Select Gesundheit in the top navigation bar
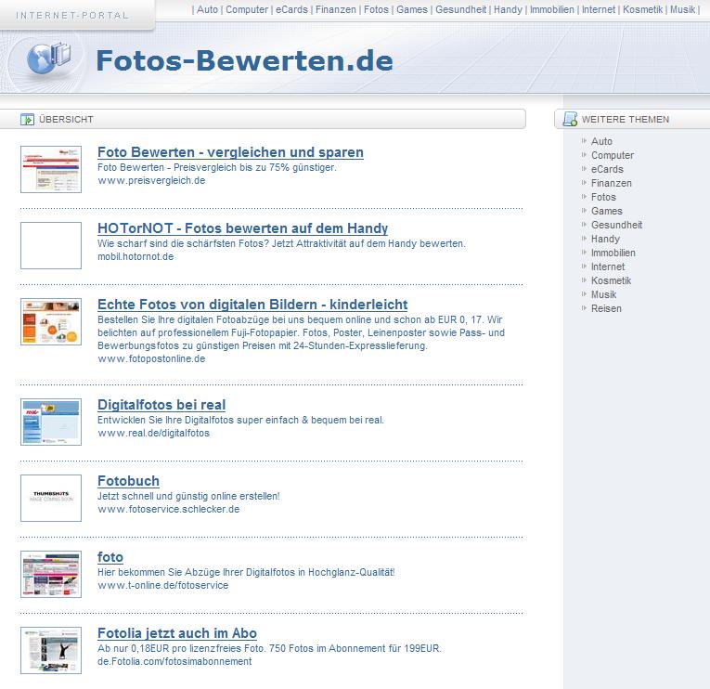 (x=459, y=9)
